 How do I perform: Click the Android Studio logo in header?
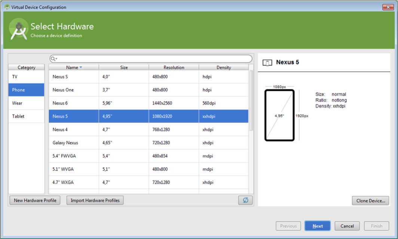tap(19, 30)
